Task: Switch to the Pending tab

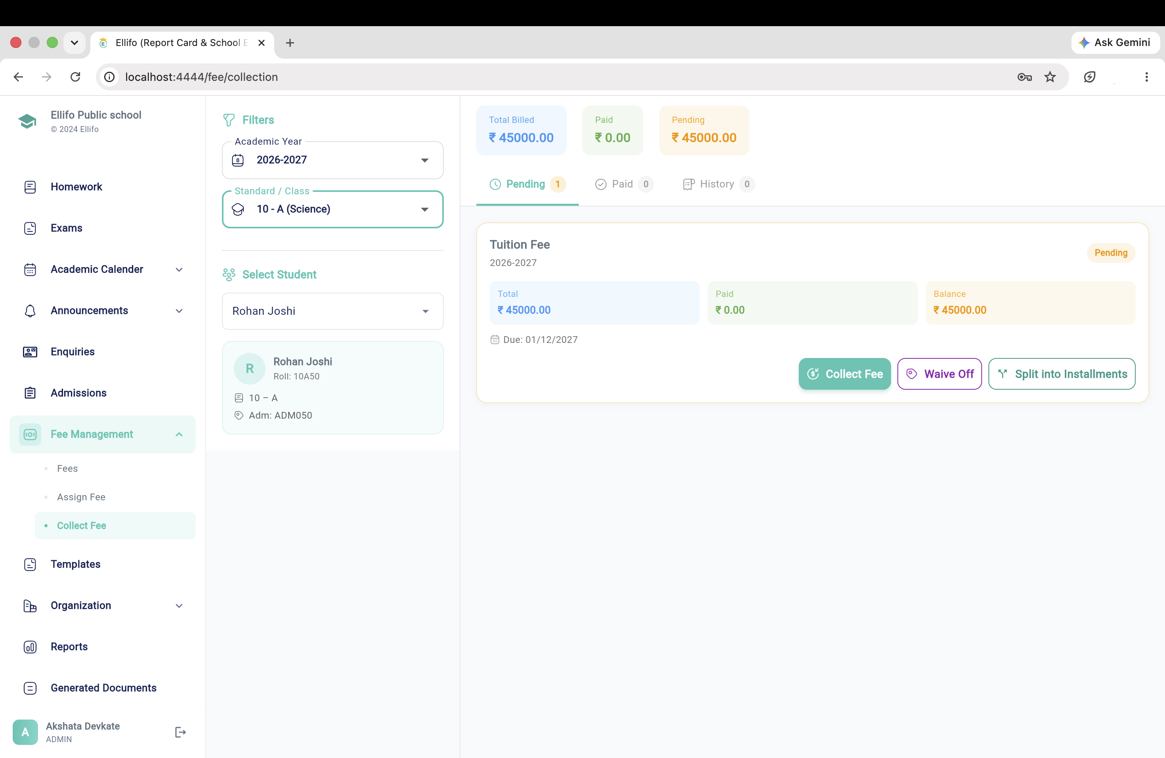Action: click(x=528, y=184)
